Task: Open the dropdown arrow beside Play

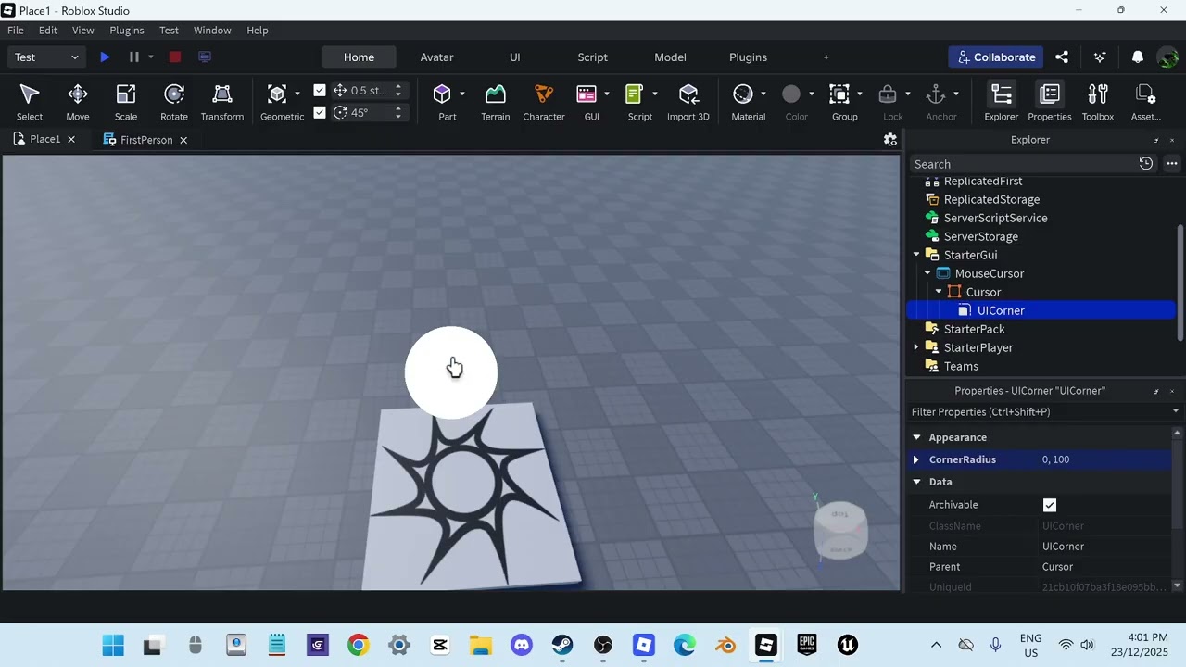Action: (x=151, y=57)
